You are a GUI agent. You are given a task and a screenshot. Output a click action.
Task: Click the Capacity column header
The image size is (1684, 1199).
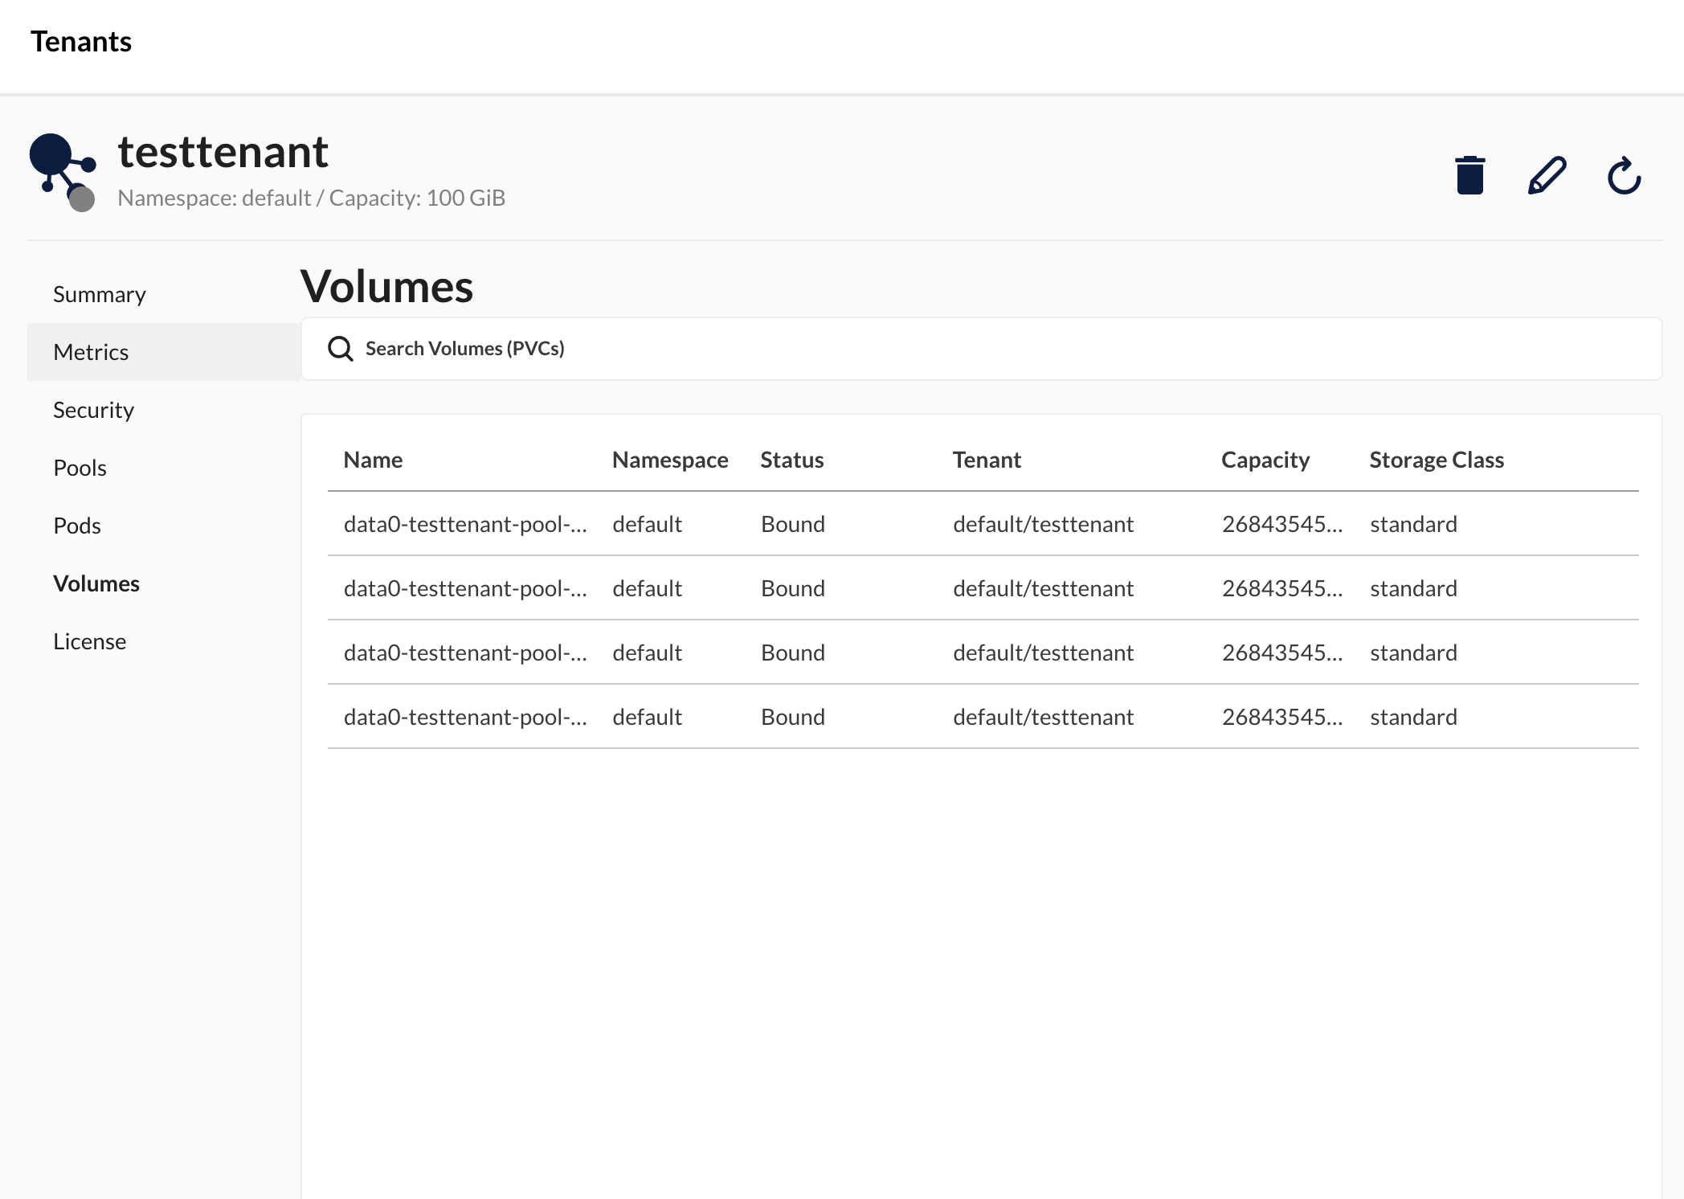[x=1265, y=460]
